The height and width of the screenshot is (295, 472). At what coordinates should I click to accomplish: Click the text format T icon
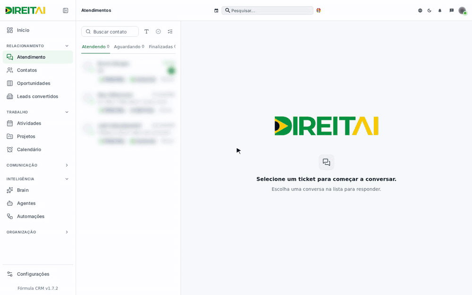(x=146, y=32)
